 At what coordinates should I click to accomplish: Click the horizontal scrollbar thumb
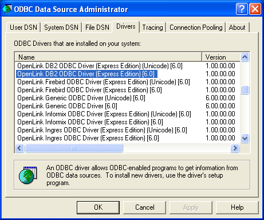point(74,148)
